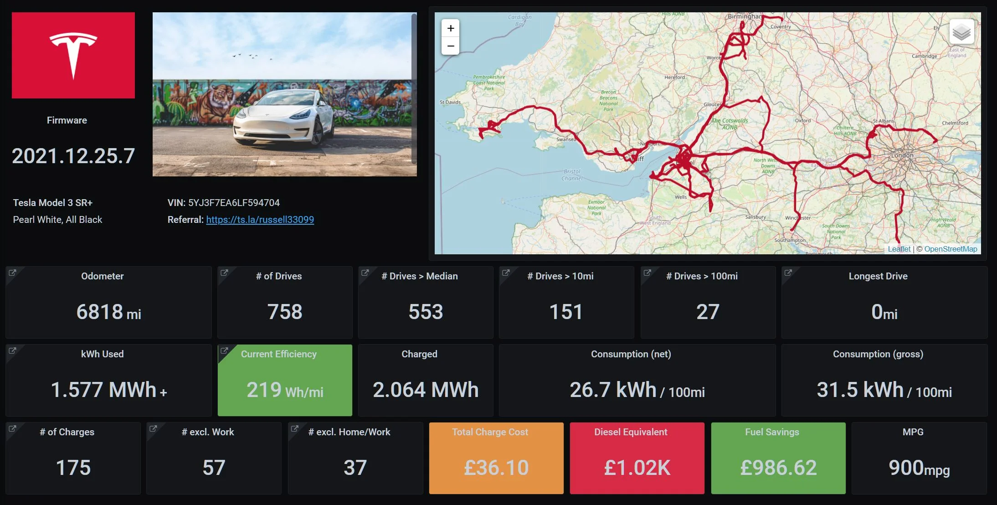Click the Tesla Model 3 SR+ label
Viewport: 997px width, 505px height.
[x=53, y=203]
